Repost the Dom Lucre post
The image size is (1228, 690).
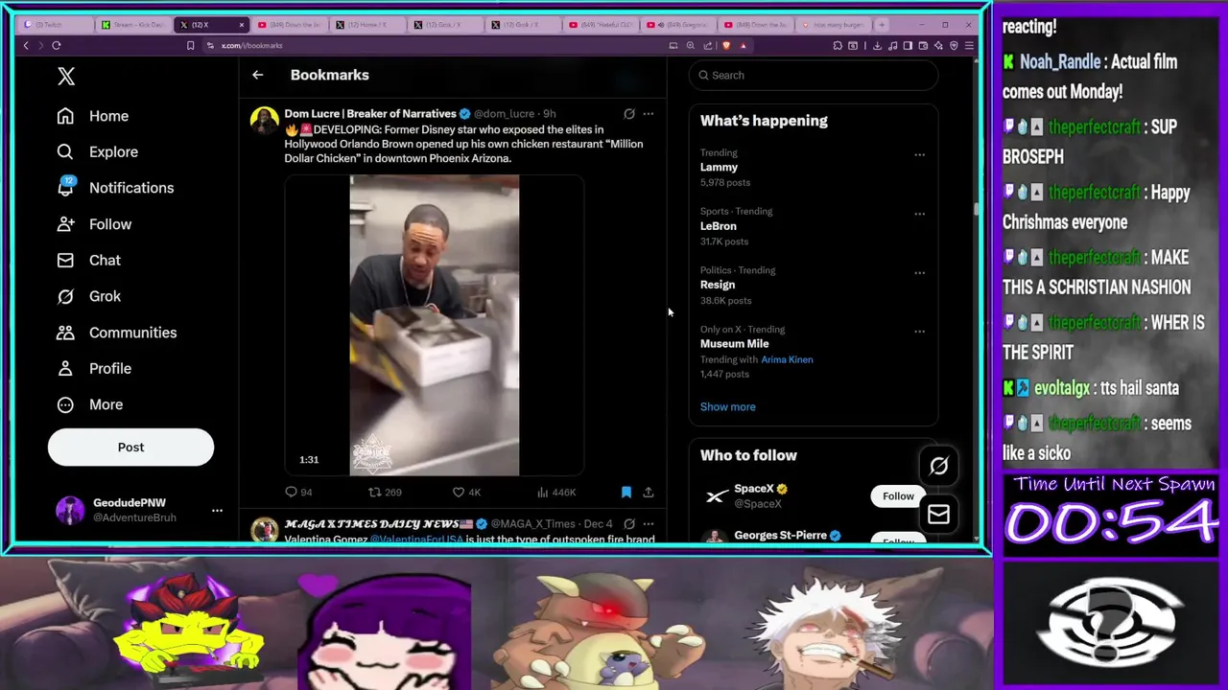(385, 492)
